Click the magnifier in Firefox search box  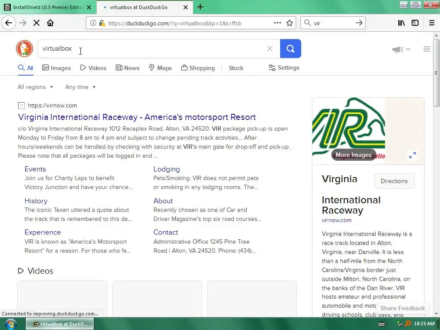308,23
